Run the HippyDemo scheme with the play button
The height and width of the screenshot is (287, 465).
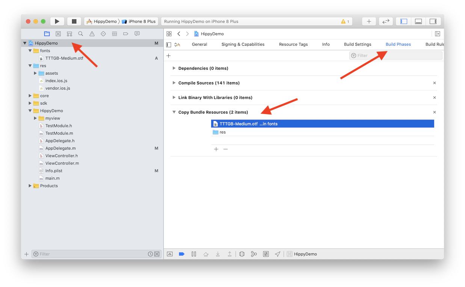[x=57, y=21]
